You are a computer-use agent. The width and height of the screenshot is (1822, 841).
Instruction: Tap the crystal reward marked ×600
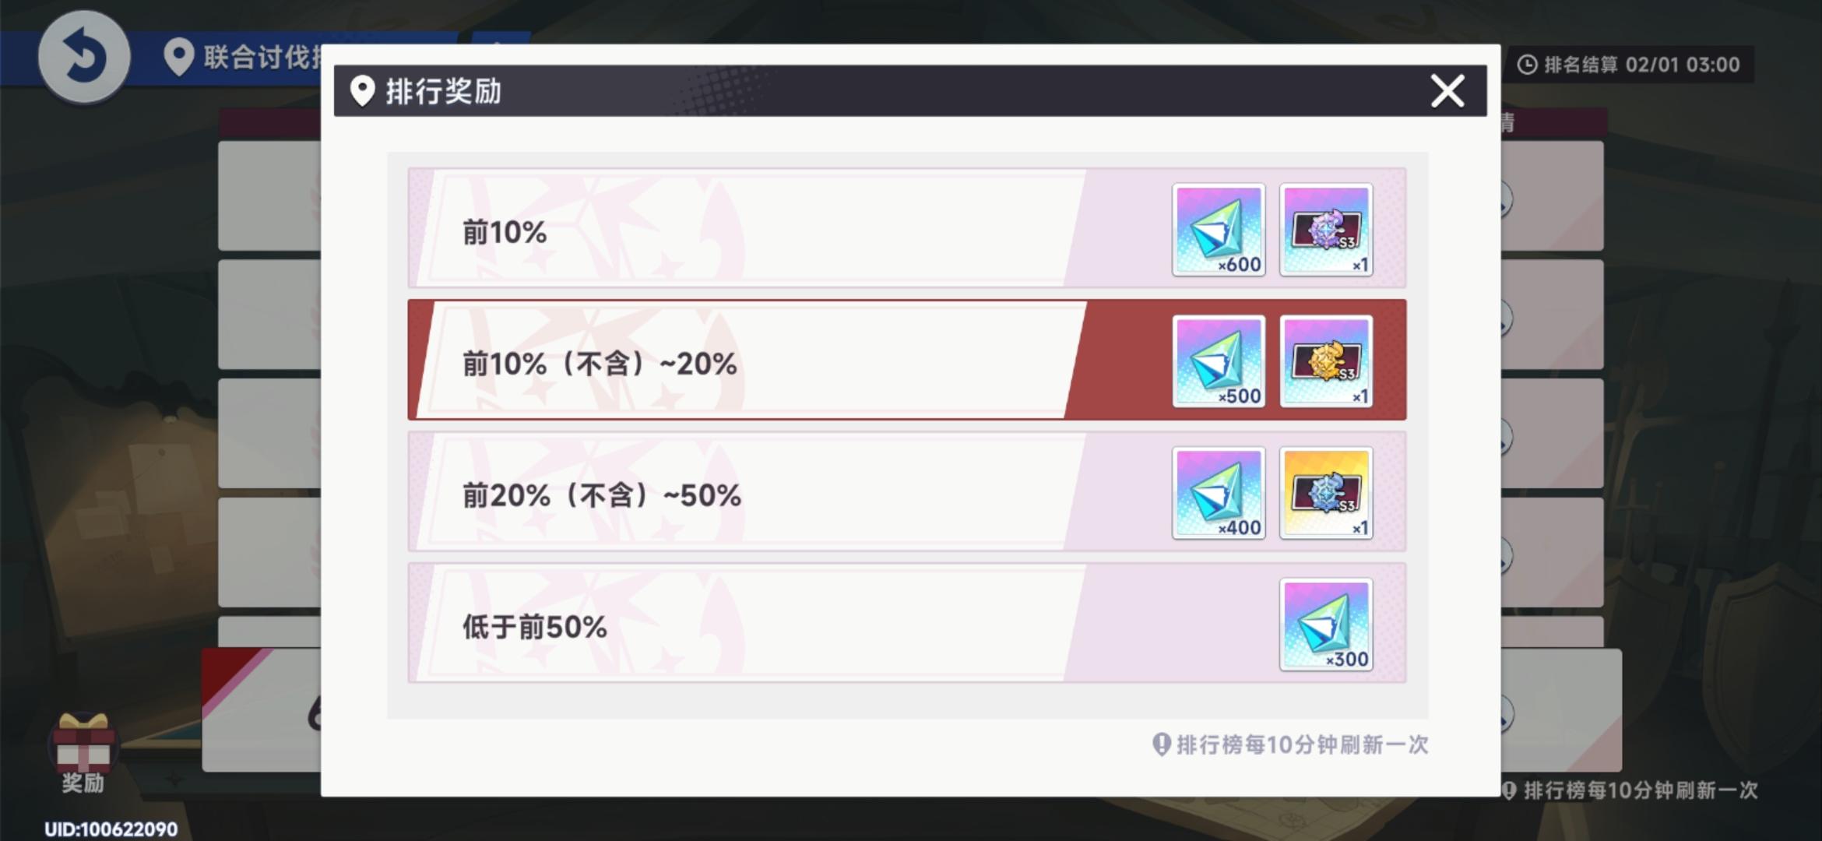[x=1219, y=230]
